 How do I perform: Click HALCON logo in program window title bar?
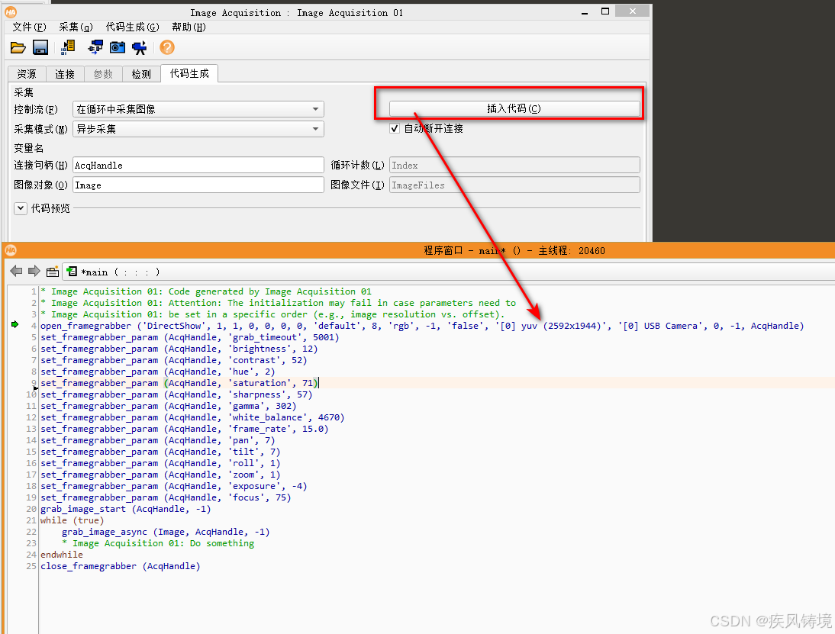tap(11, 250)
